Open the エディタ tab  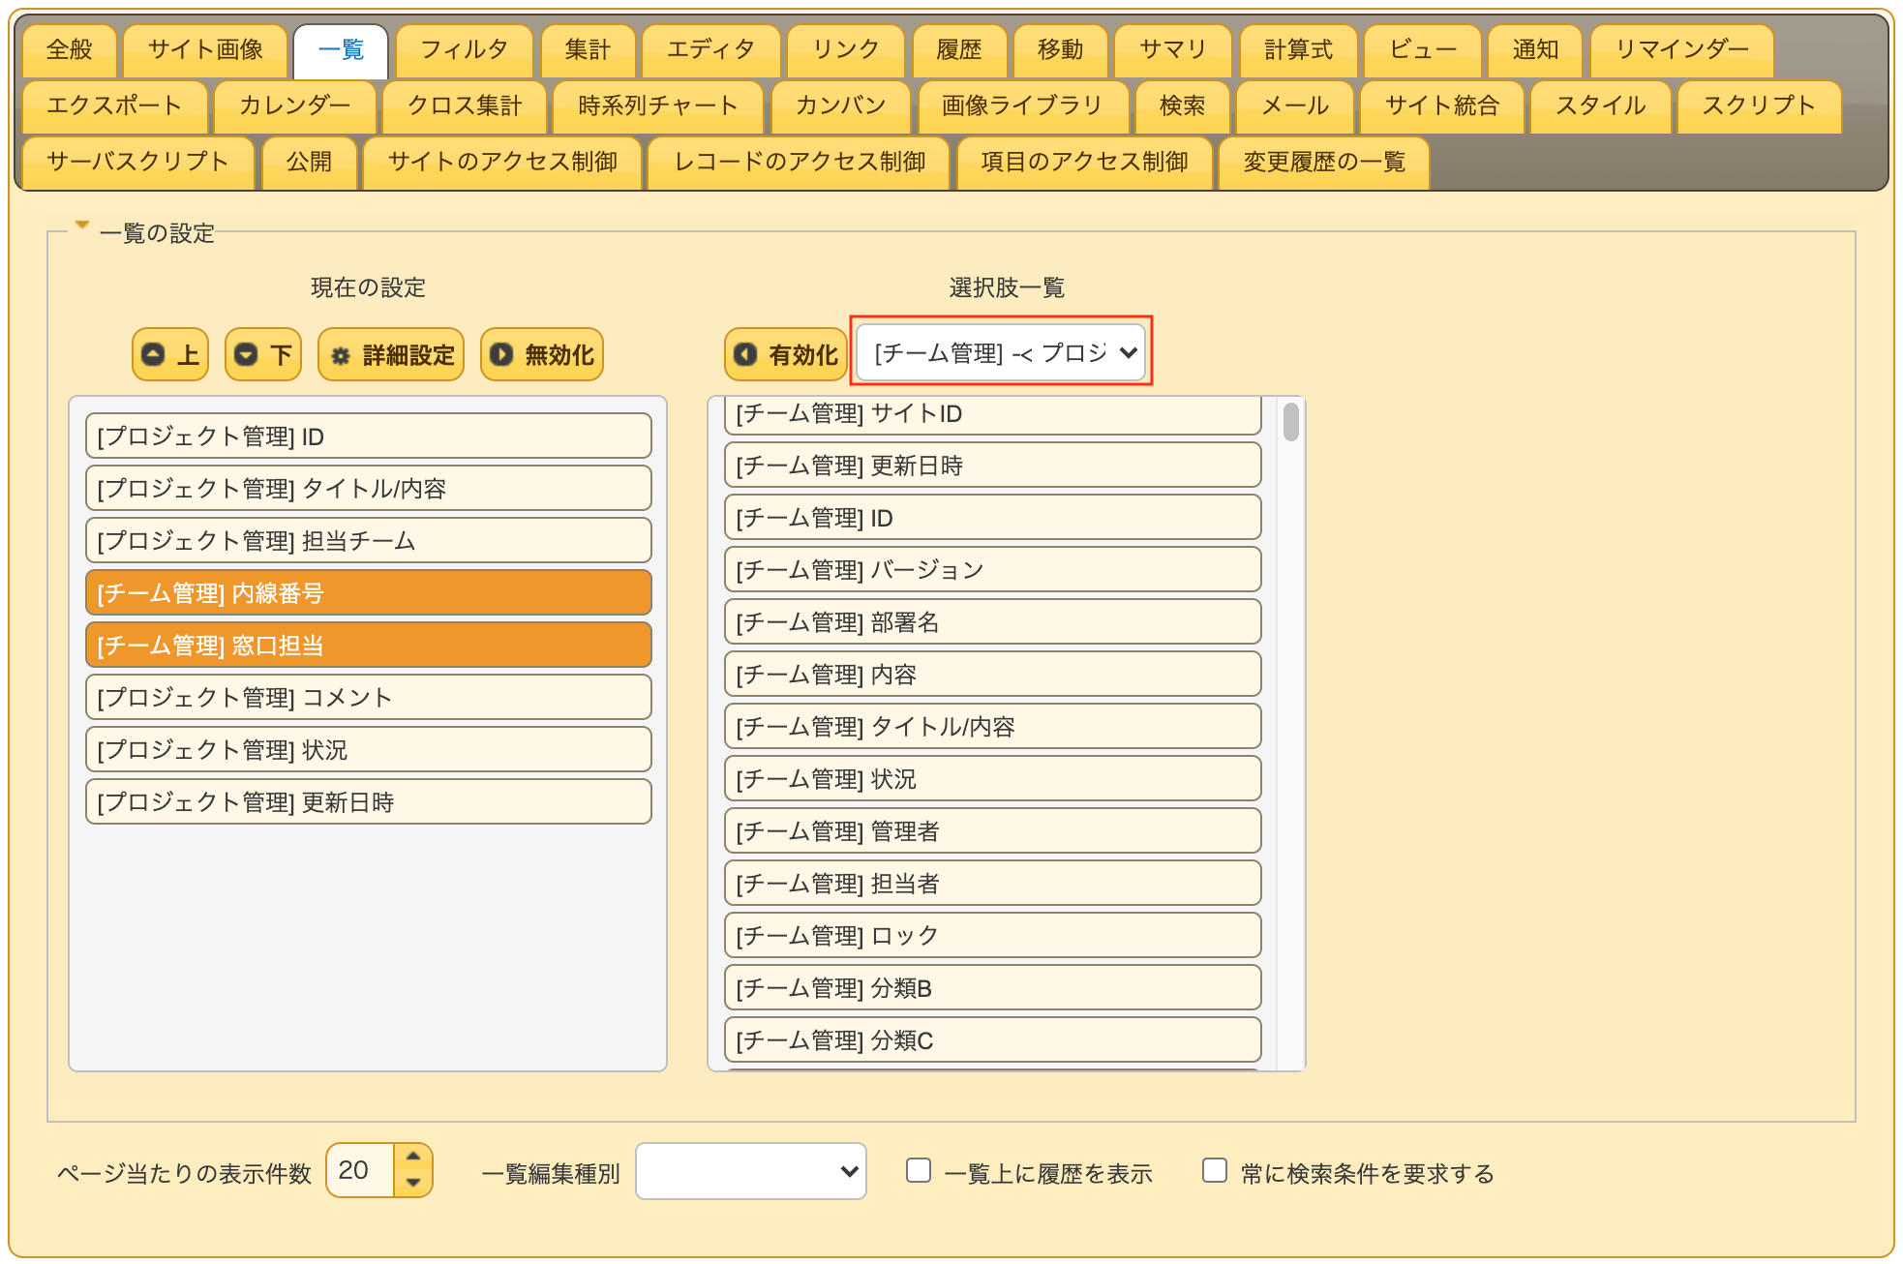(711, 49)
